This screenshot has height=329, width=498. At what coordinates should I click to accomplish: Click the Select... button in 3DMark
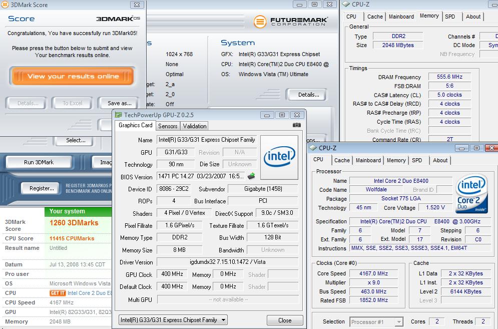point(76,140)
